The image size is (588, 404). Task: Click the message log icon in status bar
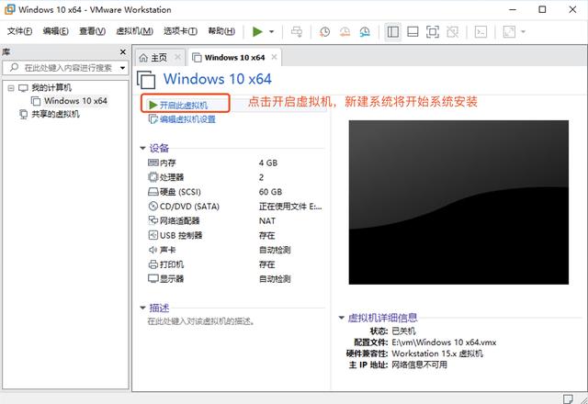coord(568,398)
